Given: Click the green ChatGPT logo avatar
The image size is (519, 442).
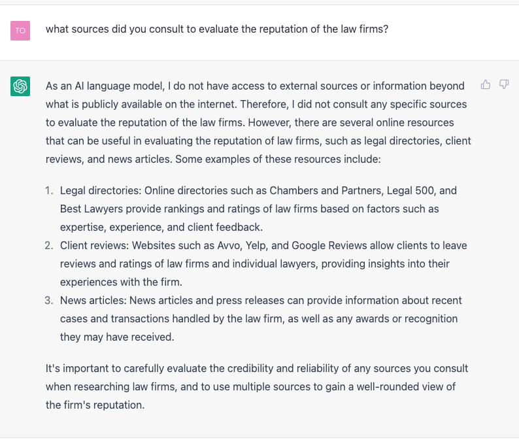Looking at the screenshot, I should 20,86.
